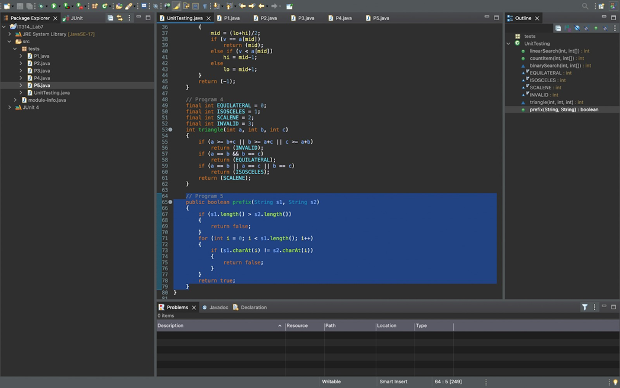Click the Type column header
Viewport: 620px width, 388px height.
pyautogui.click(x=434, y=325)
